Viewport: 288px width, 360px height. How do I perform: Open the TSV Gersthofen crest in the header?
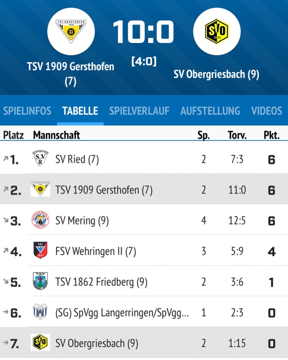click(71, 31)
